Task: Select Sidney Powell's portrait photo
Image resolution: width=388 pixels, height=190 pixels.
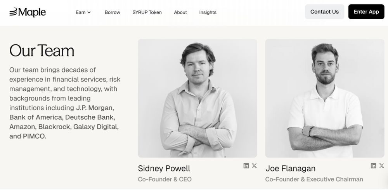Action: 197,98
